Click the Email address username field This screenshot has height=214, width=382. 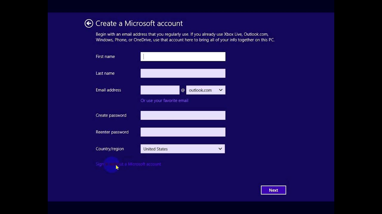[x=160, y=90]
